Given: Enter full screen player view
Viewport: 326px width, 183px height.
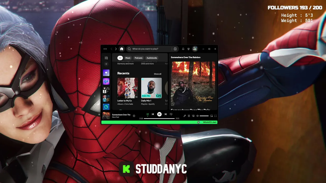Looking at the screenshot, I should 215,116.
